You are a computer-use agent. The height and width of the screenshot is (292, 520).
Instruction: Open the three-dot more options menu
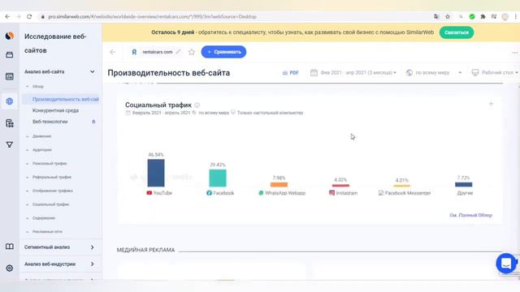(514, 53)
